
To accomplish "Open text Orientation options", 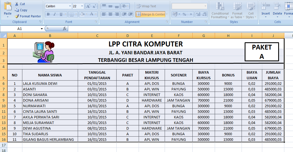I will 125,6.
